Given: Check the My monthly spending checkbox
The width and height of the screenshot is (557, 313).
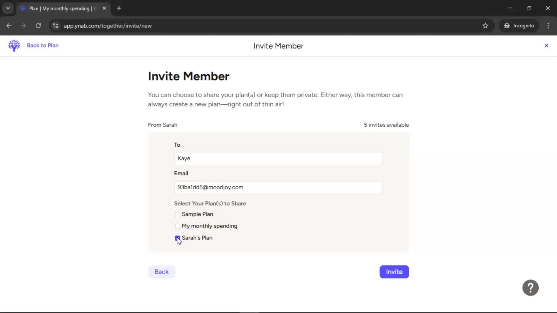Looking at the screenshot, I should (177, 226).
